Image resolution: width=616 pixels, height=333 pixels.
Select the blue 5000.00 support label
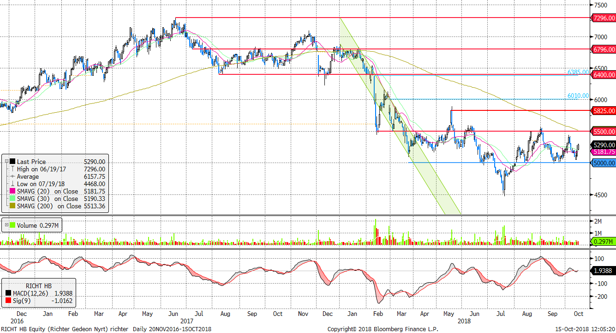tap(604, 163)
